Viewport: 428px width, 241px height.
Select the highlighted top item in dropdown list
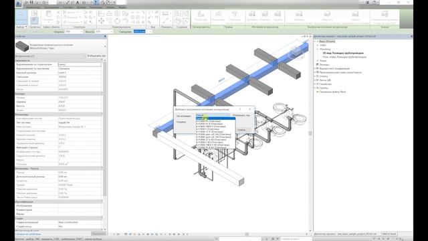[215, 118]
